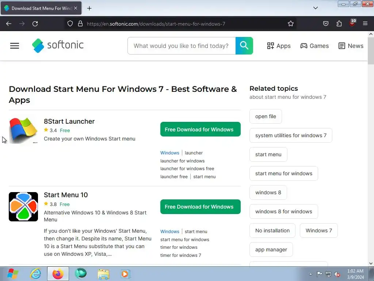
Task: Open the Firefox application menu
Action: pos(365,24)
